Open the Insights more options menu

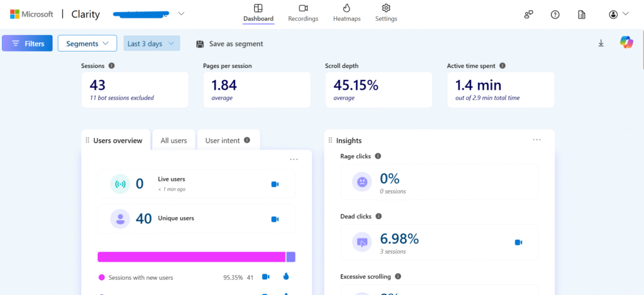point(537,140)
